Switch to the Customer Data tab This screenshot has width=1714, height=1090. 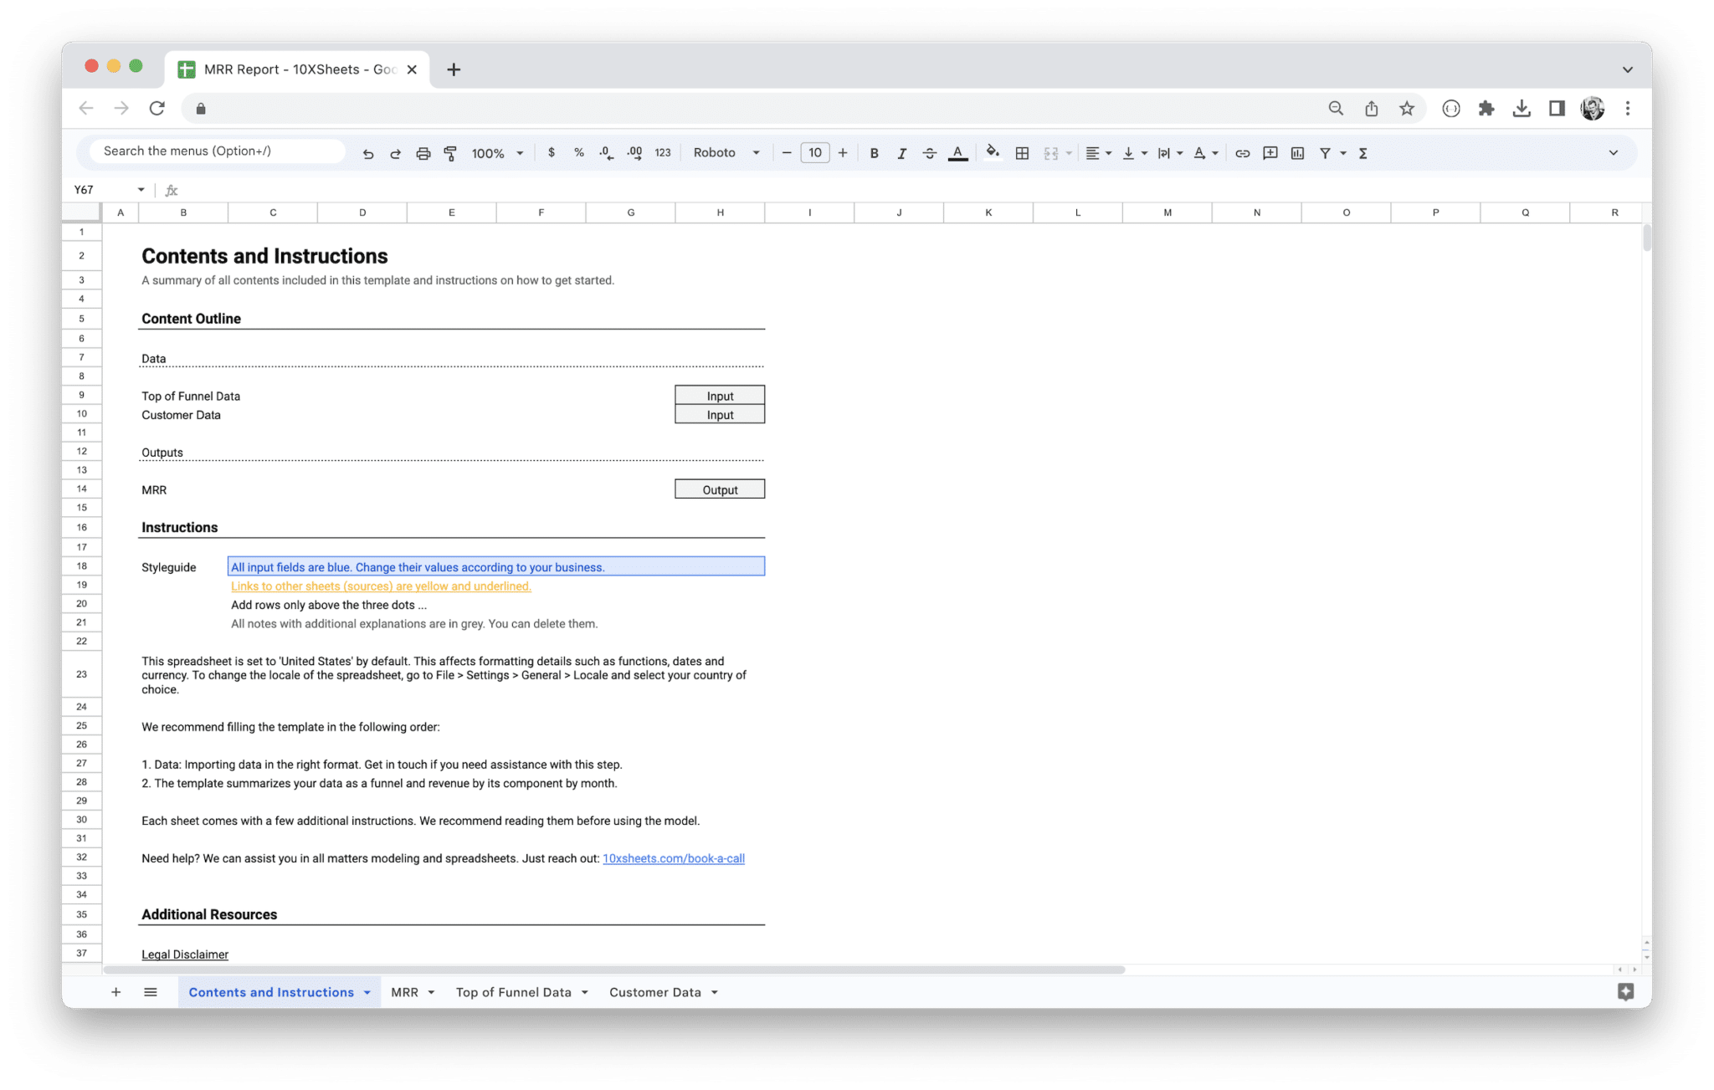coord(655,992)
